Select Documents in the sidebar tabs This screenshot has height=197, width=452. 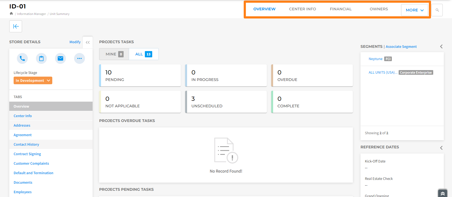(51, 182)
